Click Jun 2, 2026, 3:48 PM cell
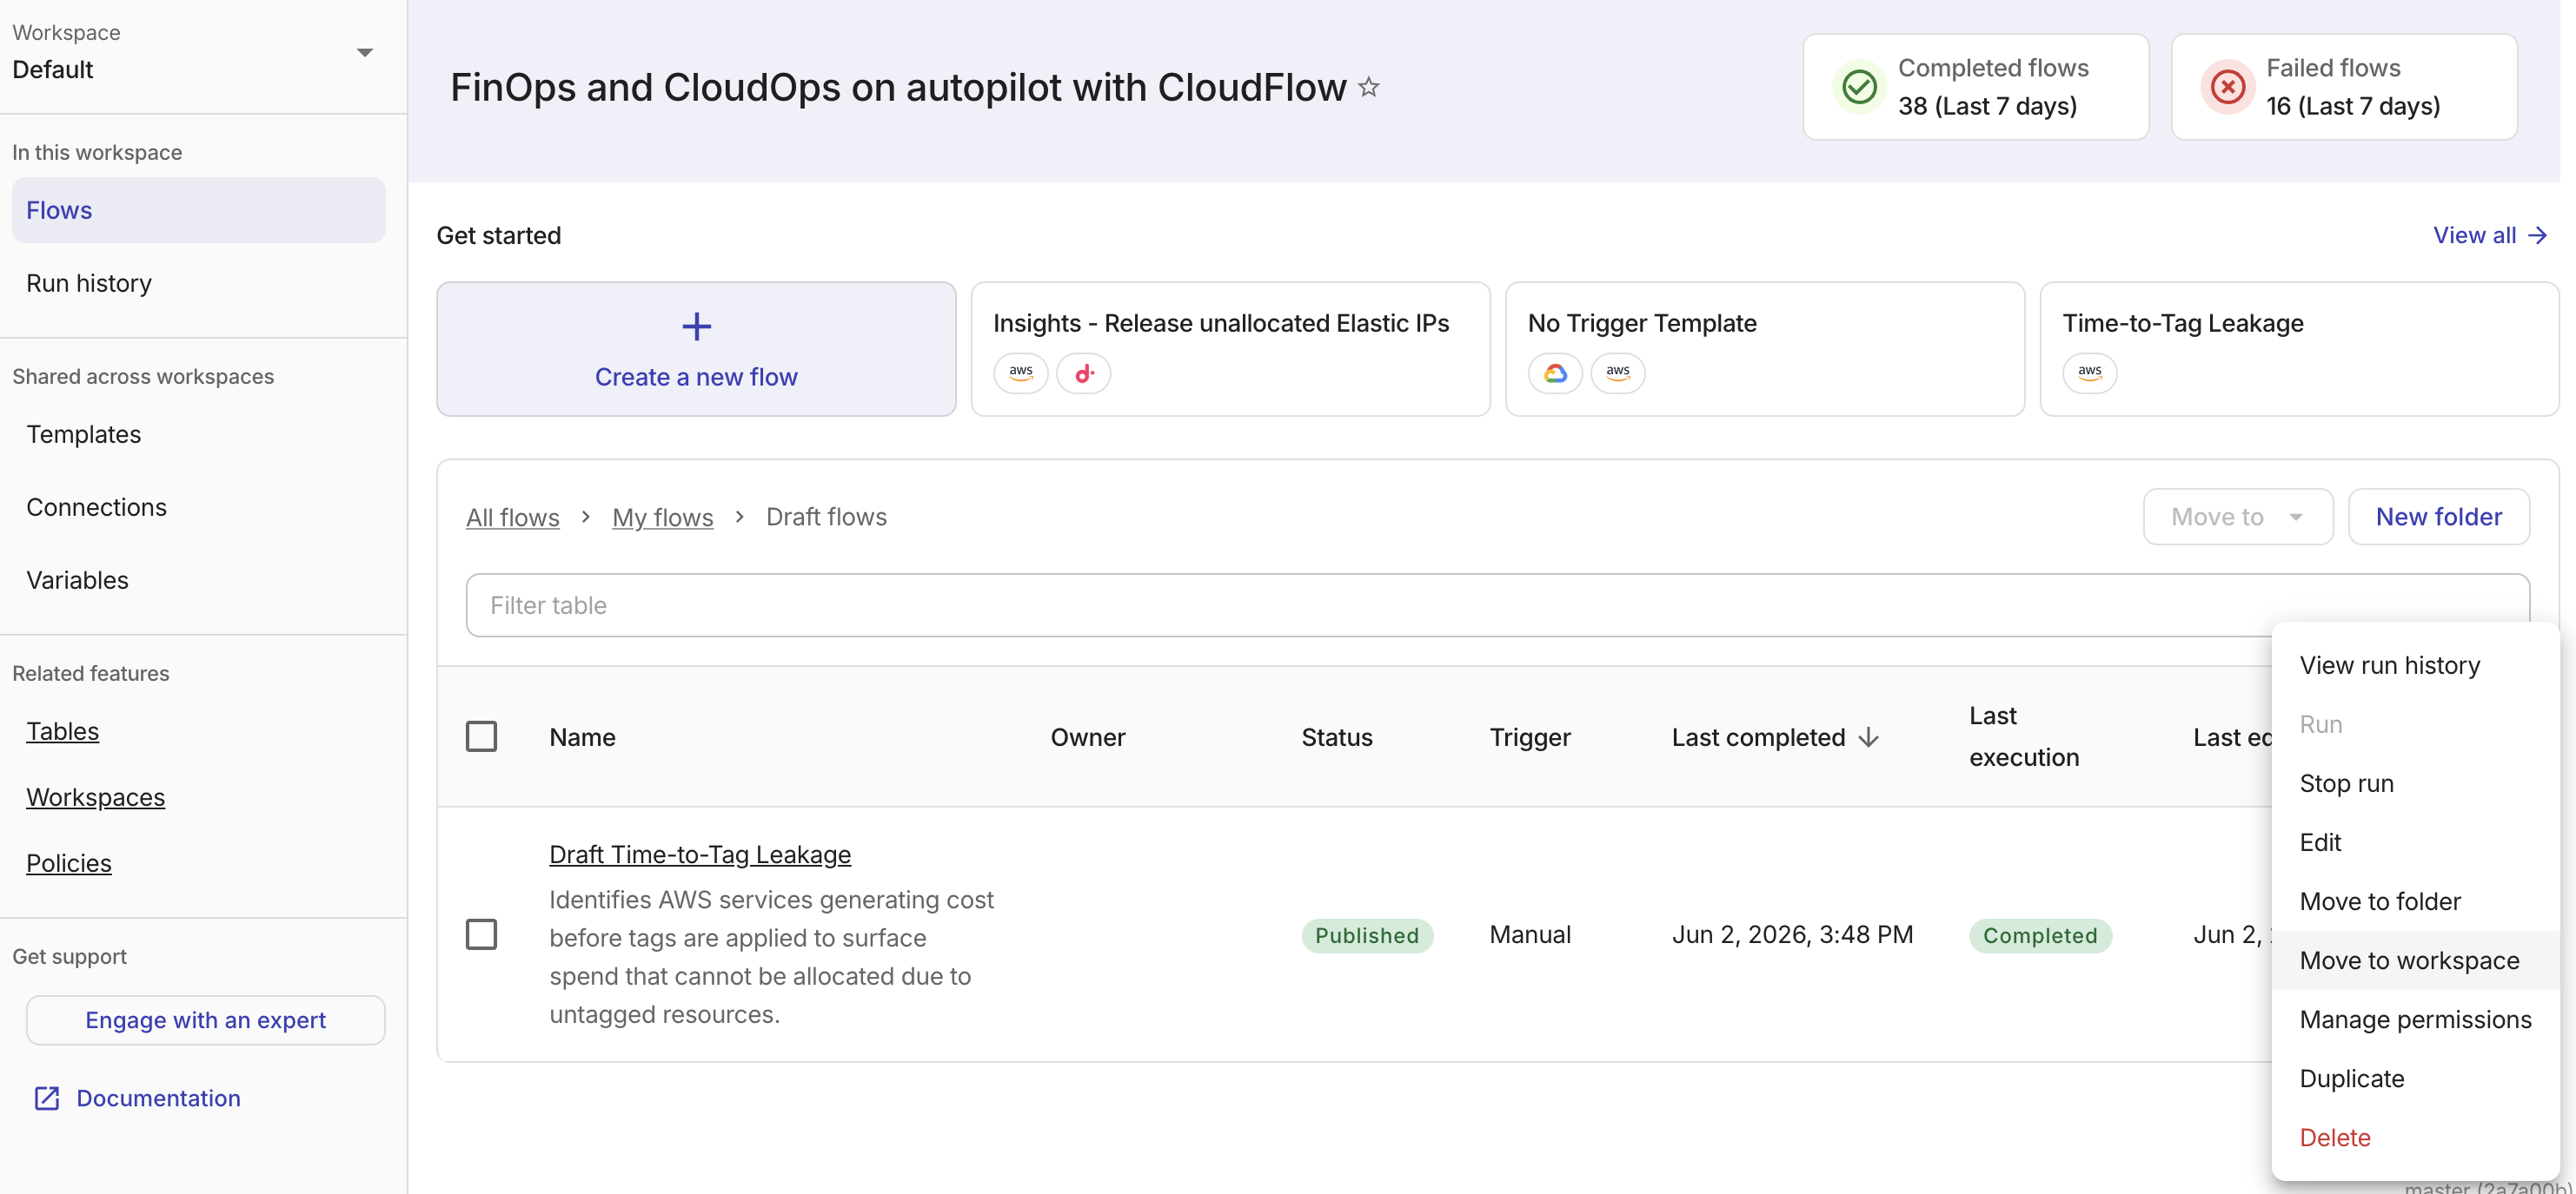This screenshot has width=2576, height=1194. pyautogui.click(x=1792, y=934)
